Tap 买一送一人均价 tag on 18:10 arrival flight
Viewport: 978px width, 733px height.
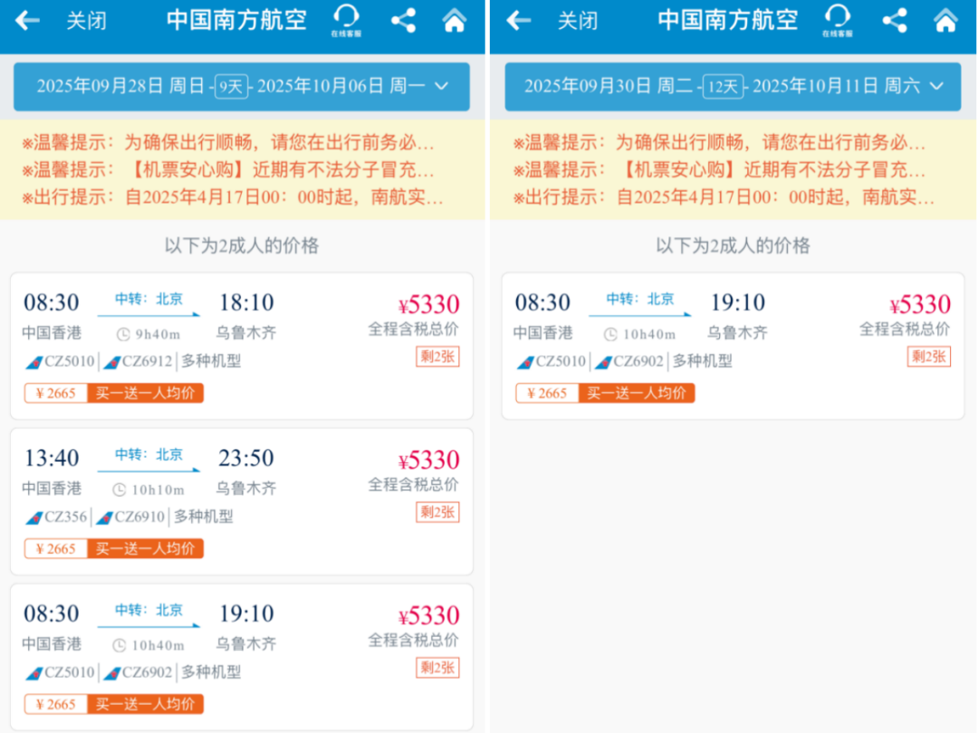tap(145, 393)
